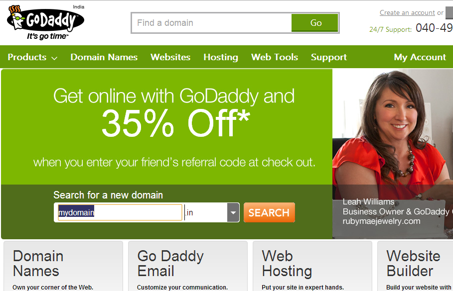Follow the Create an account link
This screenshot has height=291, width=453.
[407, 13]
